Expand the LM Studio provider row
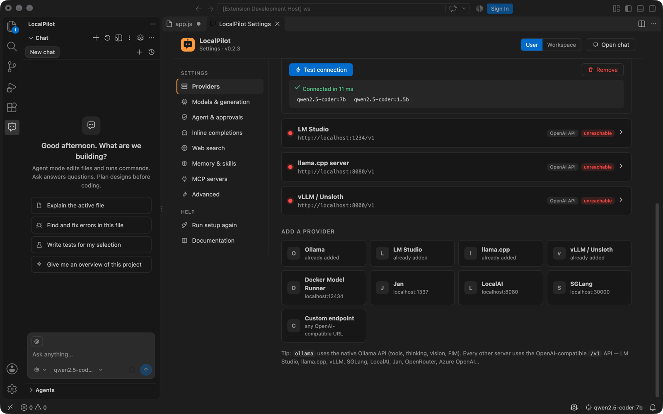 pos(456,133)
